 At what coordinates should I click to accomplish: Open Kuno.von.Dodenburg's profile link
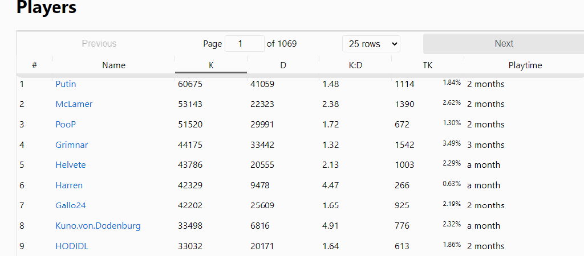[98, 226]
